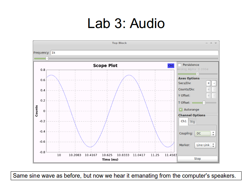Close the Top Block window
This screenshot has height=189, width=252.
coord(216,43)
